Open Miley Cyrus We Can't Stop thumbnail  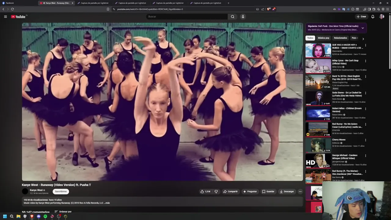click(x=318, y=66)
